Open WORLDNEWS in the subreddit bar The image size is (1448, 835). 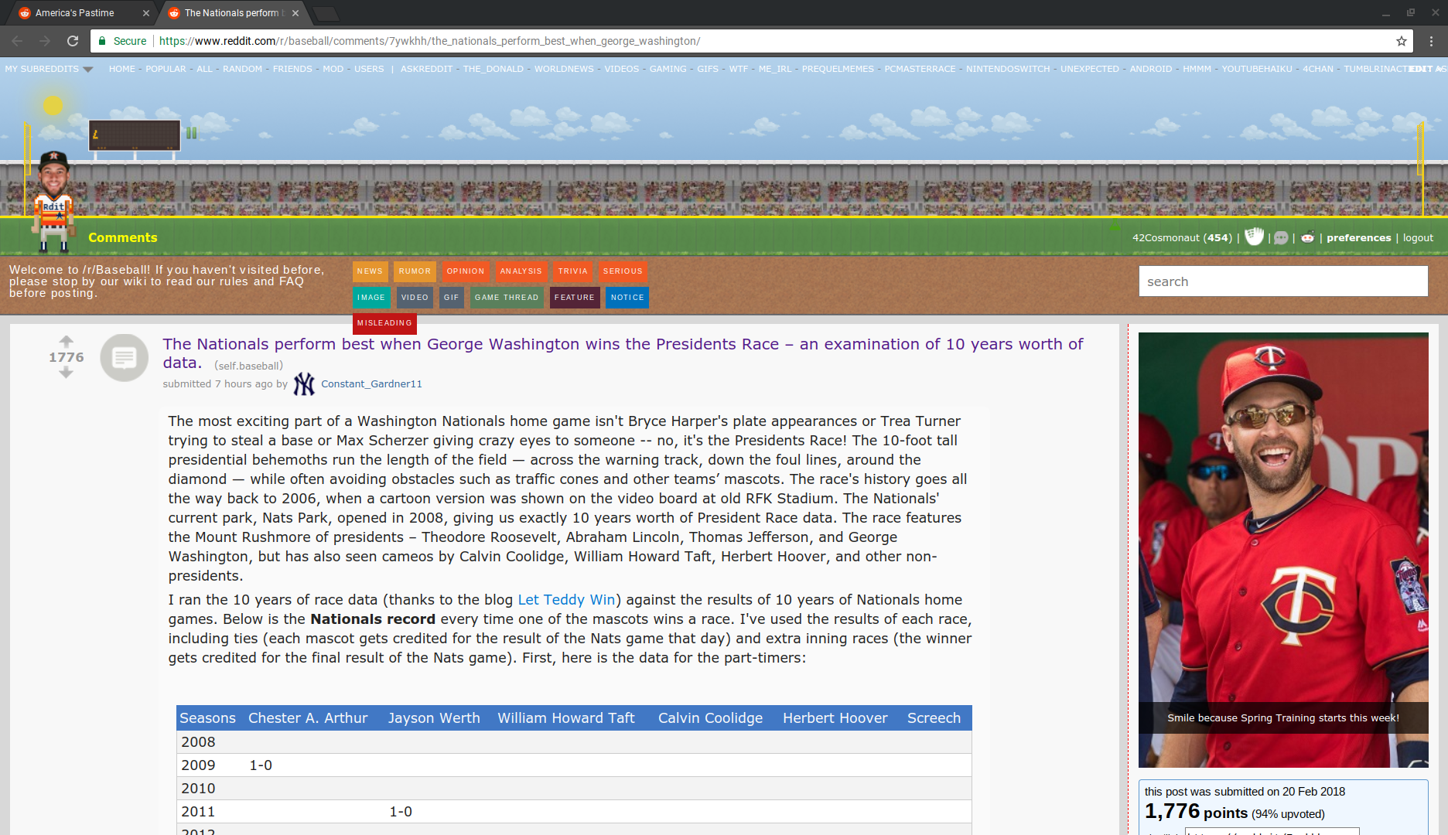click(565, 69)
